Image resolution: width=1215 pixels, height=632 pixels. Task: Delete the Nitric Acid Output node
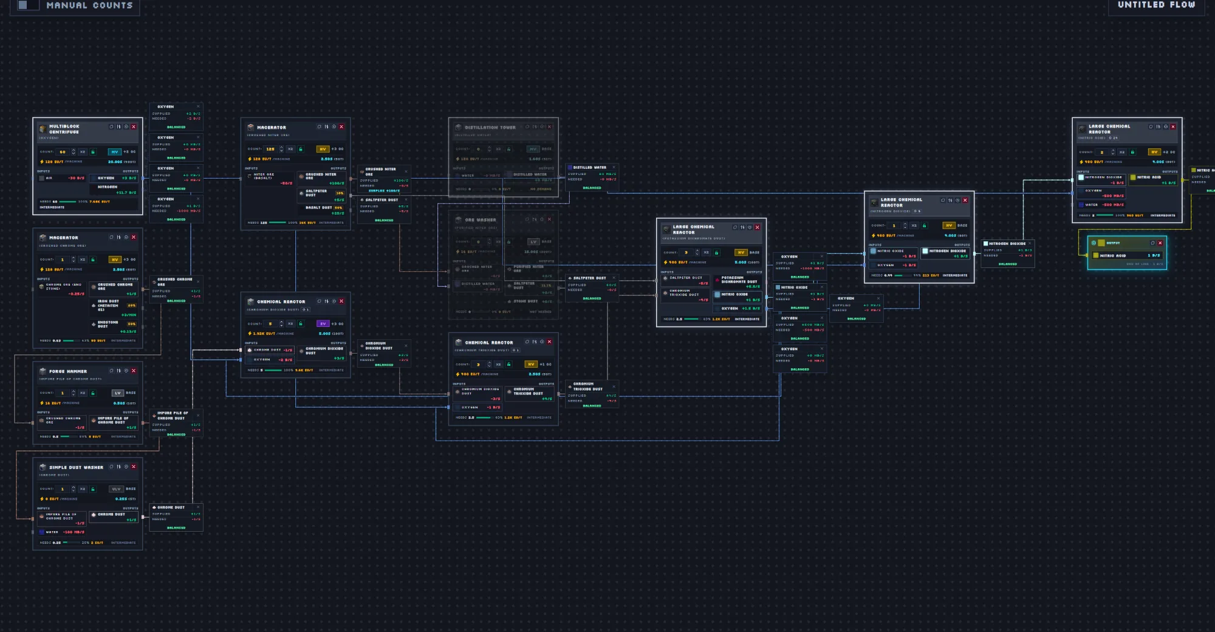click(x=1160, y=243)
